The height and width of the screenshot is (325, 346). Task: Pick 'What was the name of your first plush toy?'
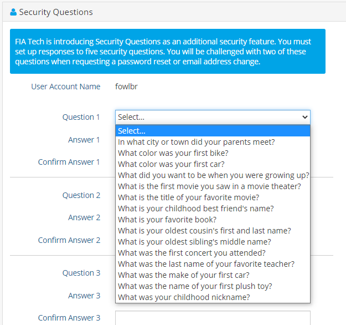coord(213,286)
